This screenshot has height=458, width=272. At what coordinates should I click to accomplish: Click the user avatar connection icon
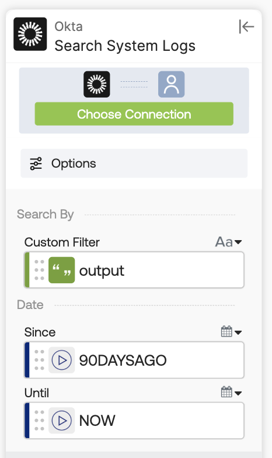[172, 84]
